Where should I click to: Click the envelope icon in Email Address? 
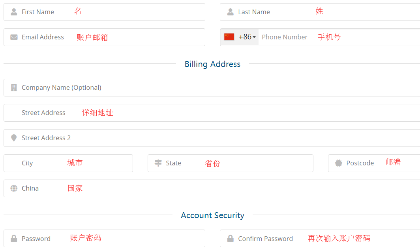(x=14, y=37)
